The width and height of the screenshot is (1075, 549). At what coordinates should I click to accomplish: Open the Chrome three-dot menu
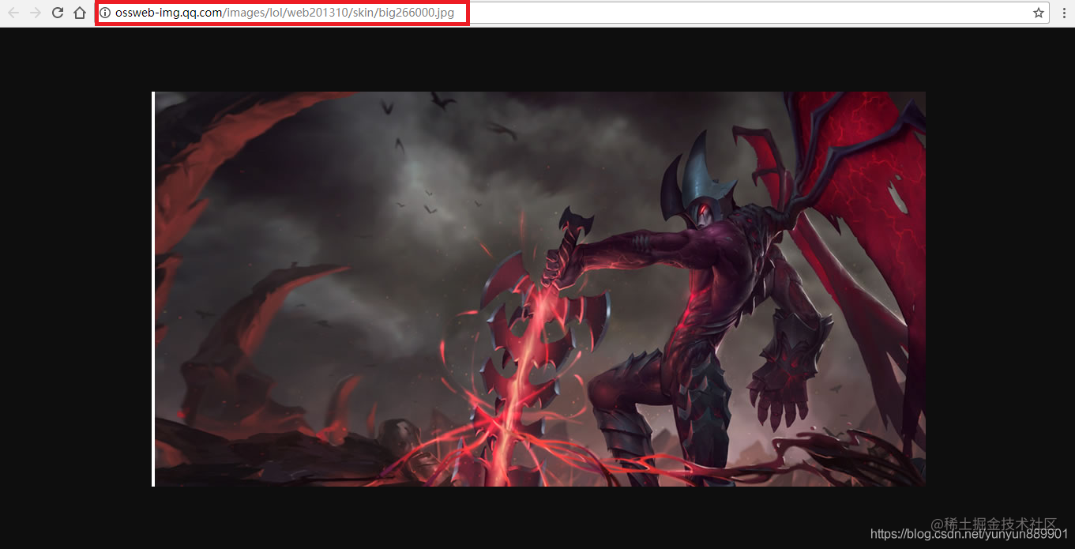pyautogui.click(x=1063, y=13)
